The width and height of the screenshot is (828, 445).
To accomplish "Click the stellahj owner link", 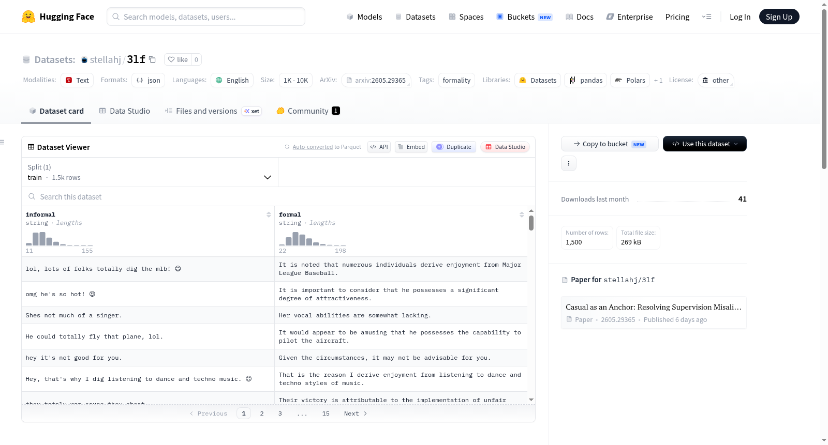I will click(x=106, y=59).
